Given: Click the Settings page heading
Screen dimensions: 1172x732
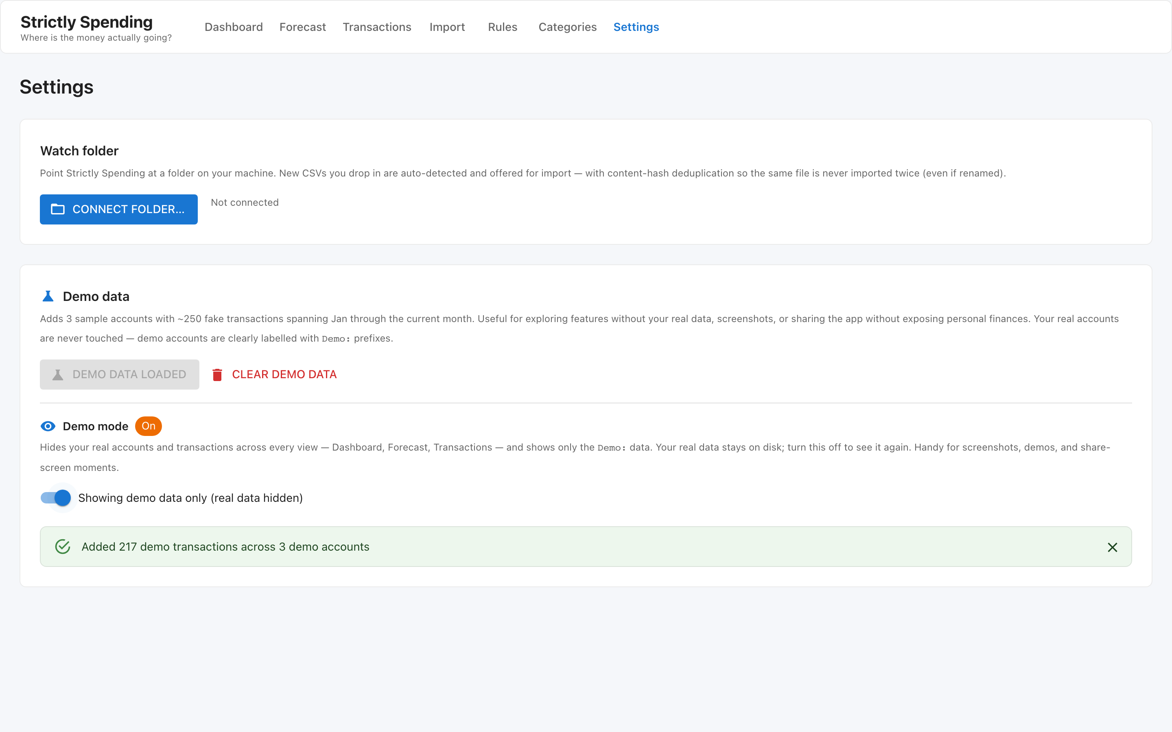Looking at the screenshot, I should pyautogui.click(x=57, y=87).
